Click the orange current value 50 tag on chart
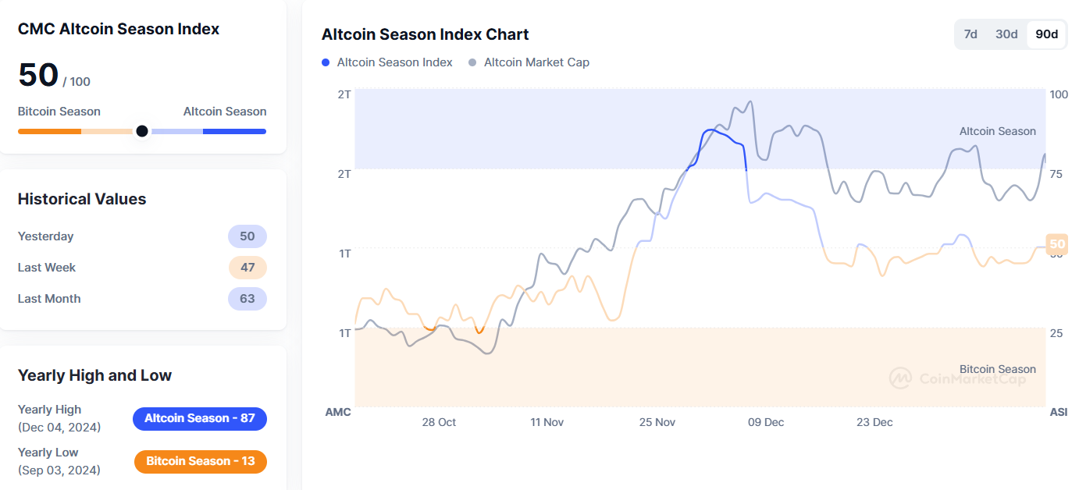Viewport: 1079px width, 490px height. coord(1057,244)
